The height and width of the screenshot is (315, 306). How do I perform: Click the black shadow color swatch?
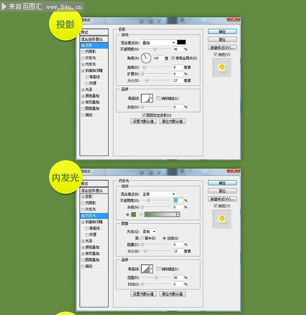181,42
